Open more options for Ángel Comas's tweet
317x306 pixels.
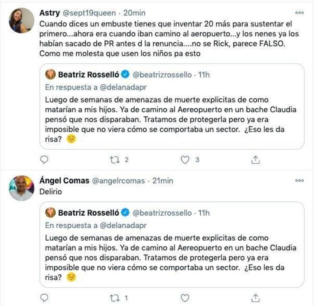[x=299, y=181]
